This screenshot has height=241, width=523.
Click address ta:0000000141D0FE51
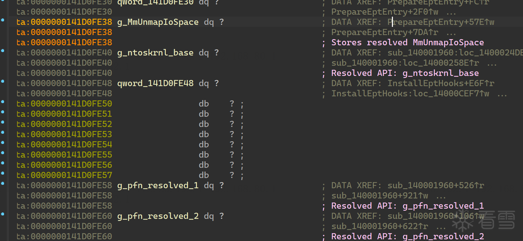(x=64, y=114)
